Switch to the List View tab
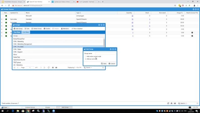The image size is (200, 113). 26,32
